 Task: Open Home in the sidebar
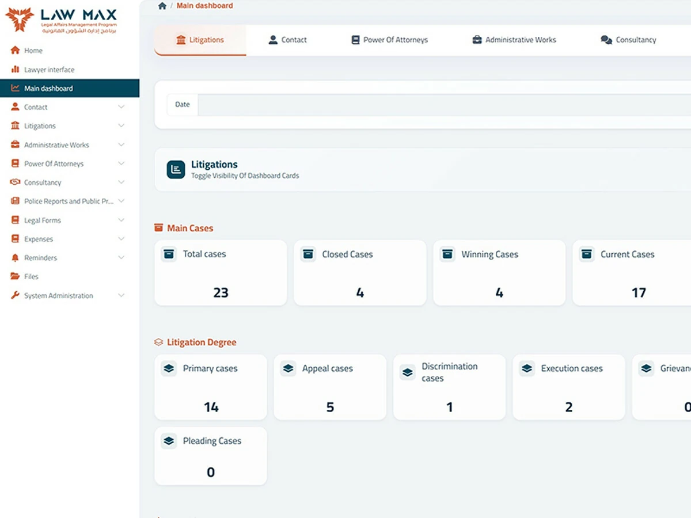(x=70, y=51)
